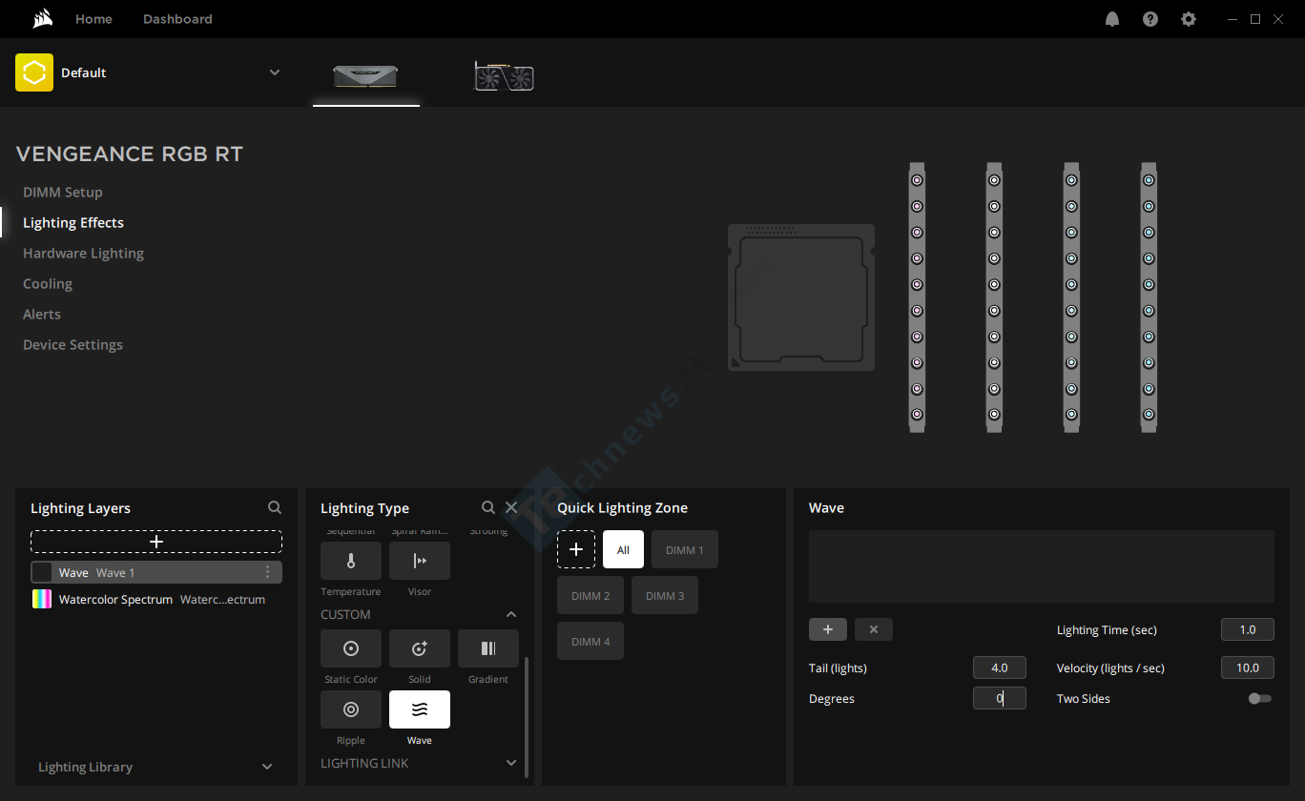
Task: Select the DIMM 1 zone
Action: [x=685, y=549]
